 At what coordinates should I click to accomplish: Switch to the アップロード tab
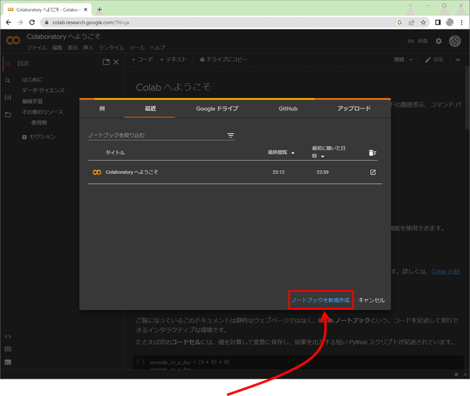(x=354, y=109)
